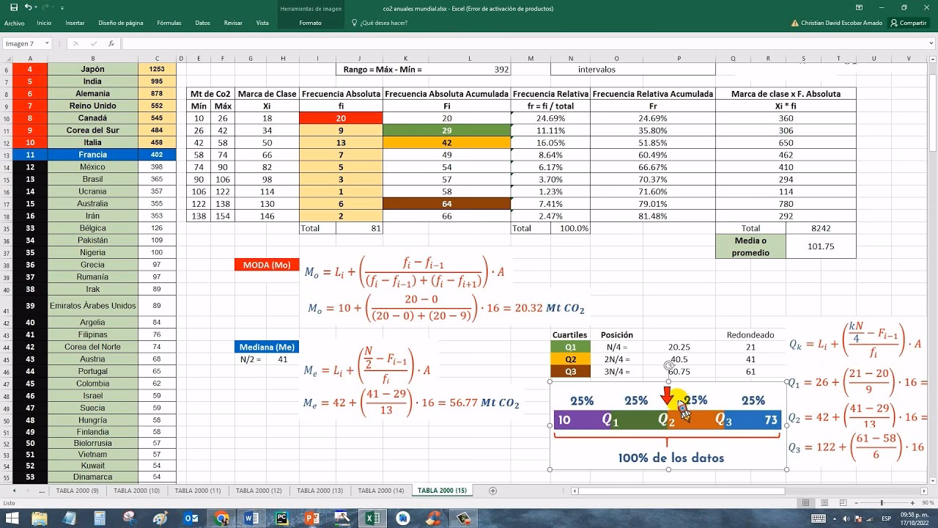Open Word from the Windows taskbar
Viewport: 938px width, 528px height.
click(x=251, y=518)
